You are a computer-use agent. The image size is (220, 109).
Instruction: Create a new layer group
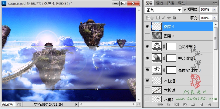click(x=193, y=104)
